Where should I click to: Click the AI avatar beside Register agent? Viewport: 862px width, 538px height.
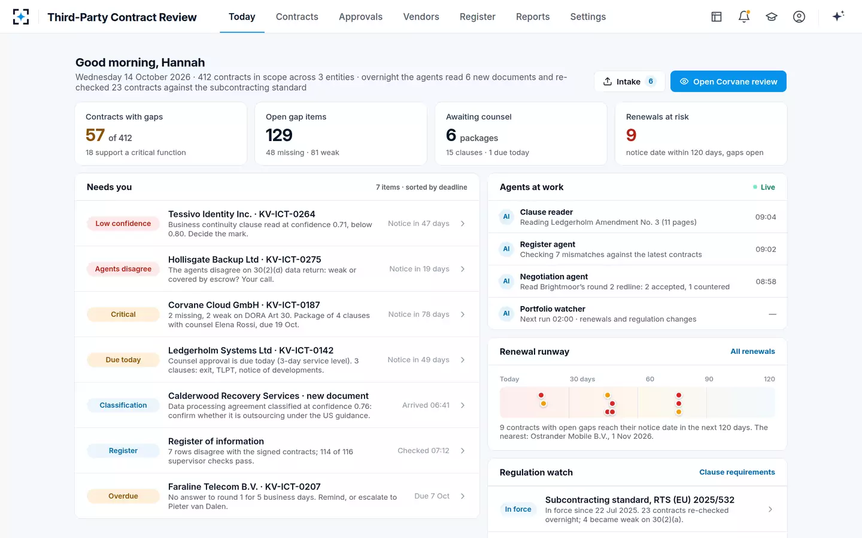point(506,249)
